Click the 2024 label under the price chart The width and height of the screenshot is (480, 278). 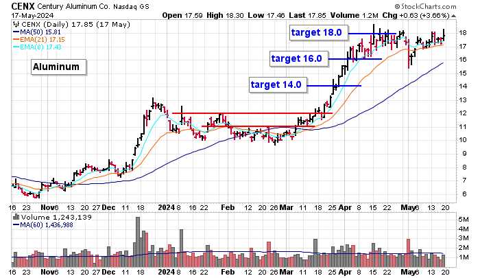(166, 207)
